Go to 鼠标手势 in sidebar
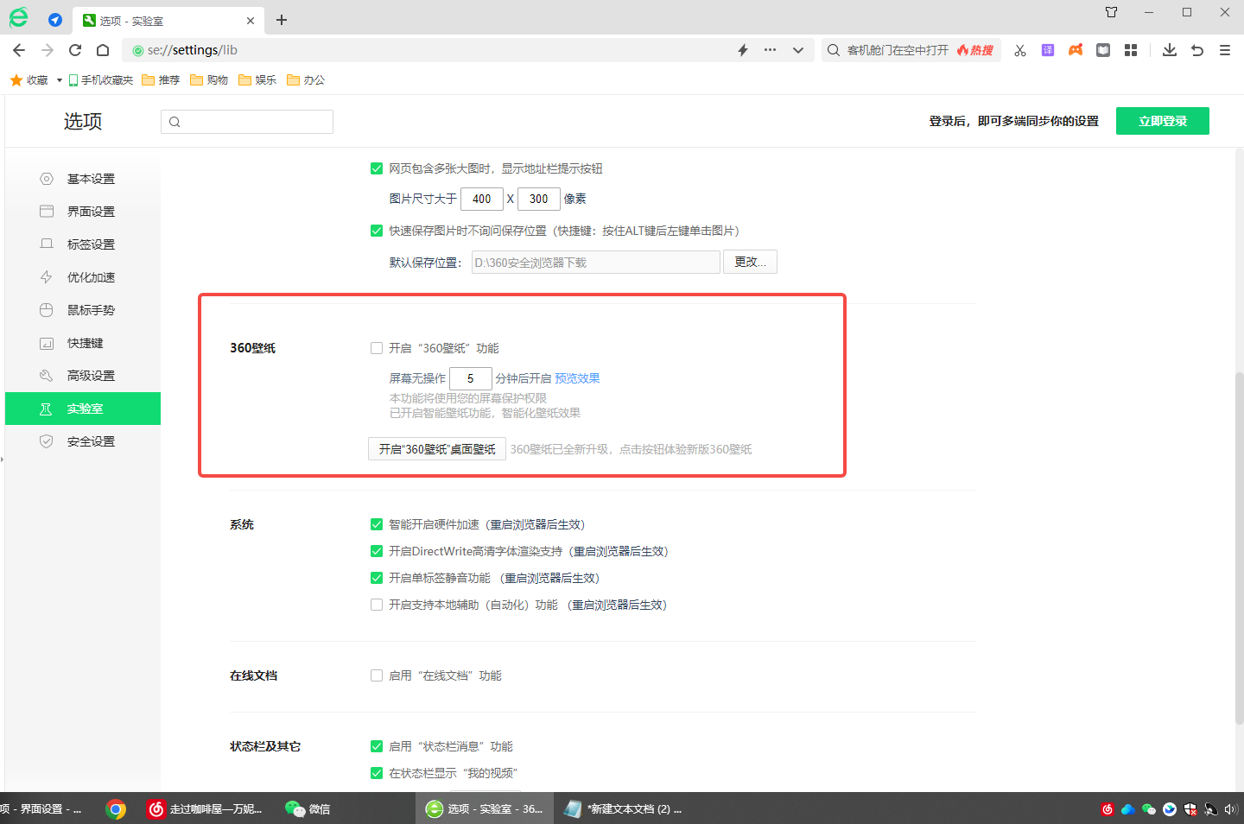1244x824 pixels. (83, 310)
